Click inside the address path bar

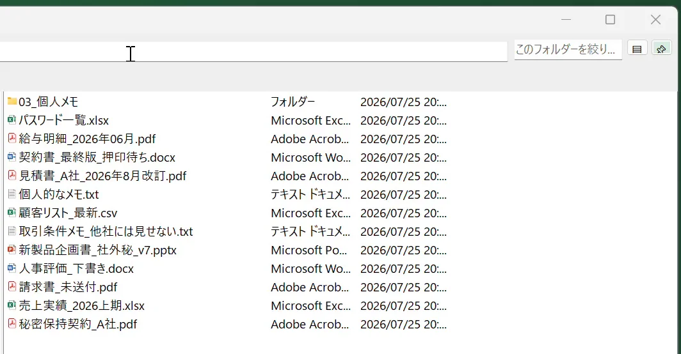[253, 52]
